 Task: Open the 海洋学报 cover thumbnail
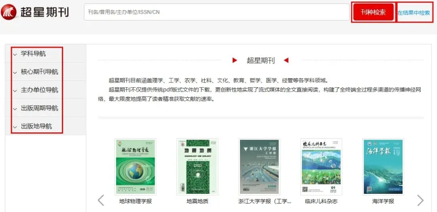coord(383,167)
